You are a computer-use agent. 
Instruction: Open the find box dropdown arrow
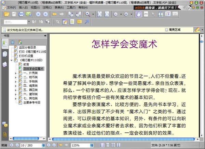[x=29, y=22]
